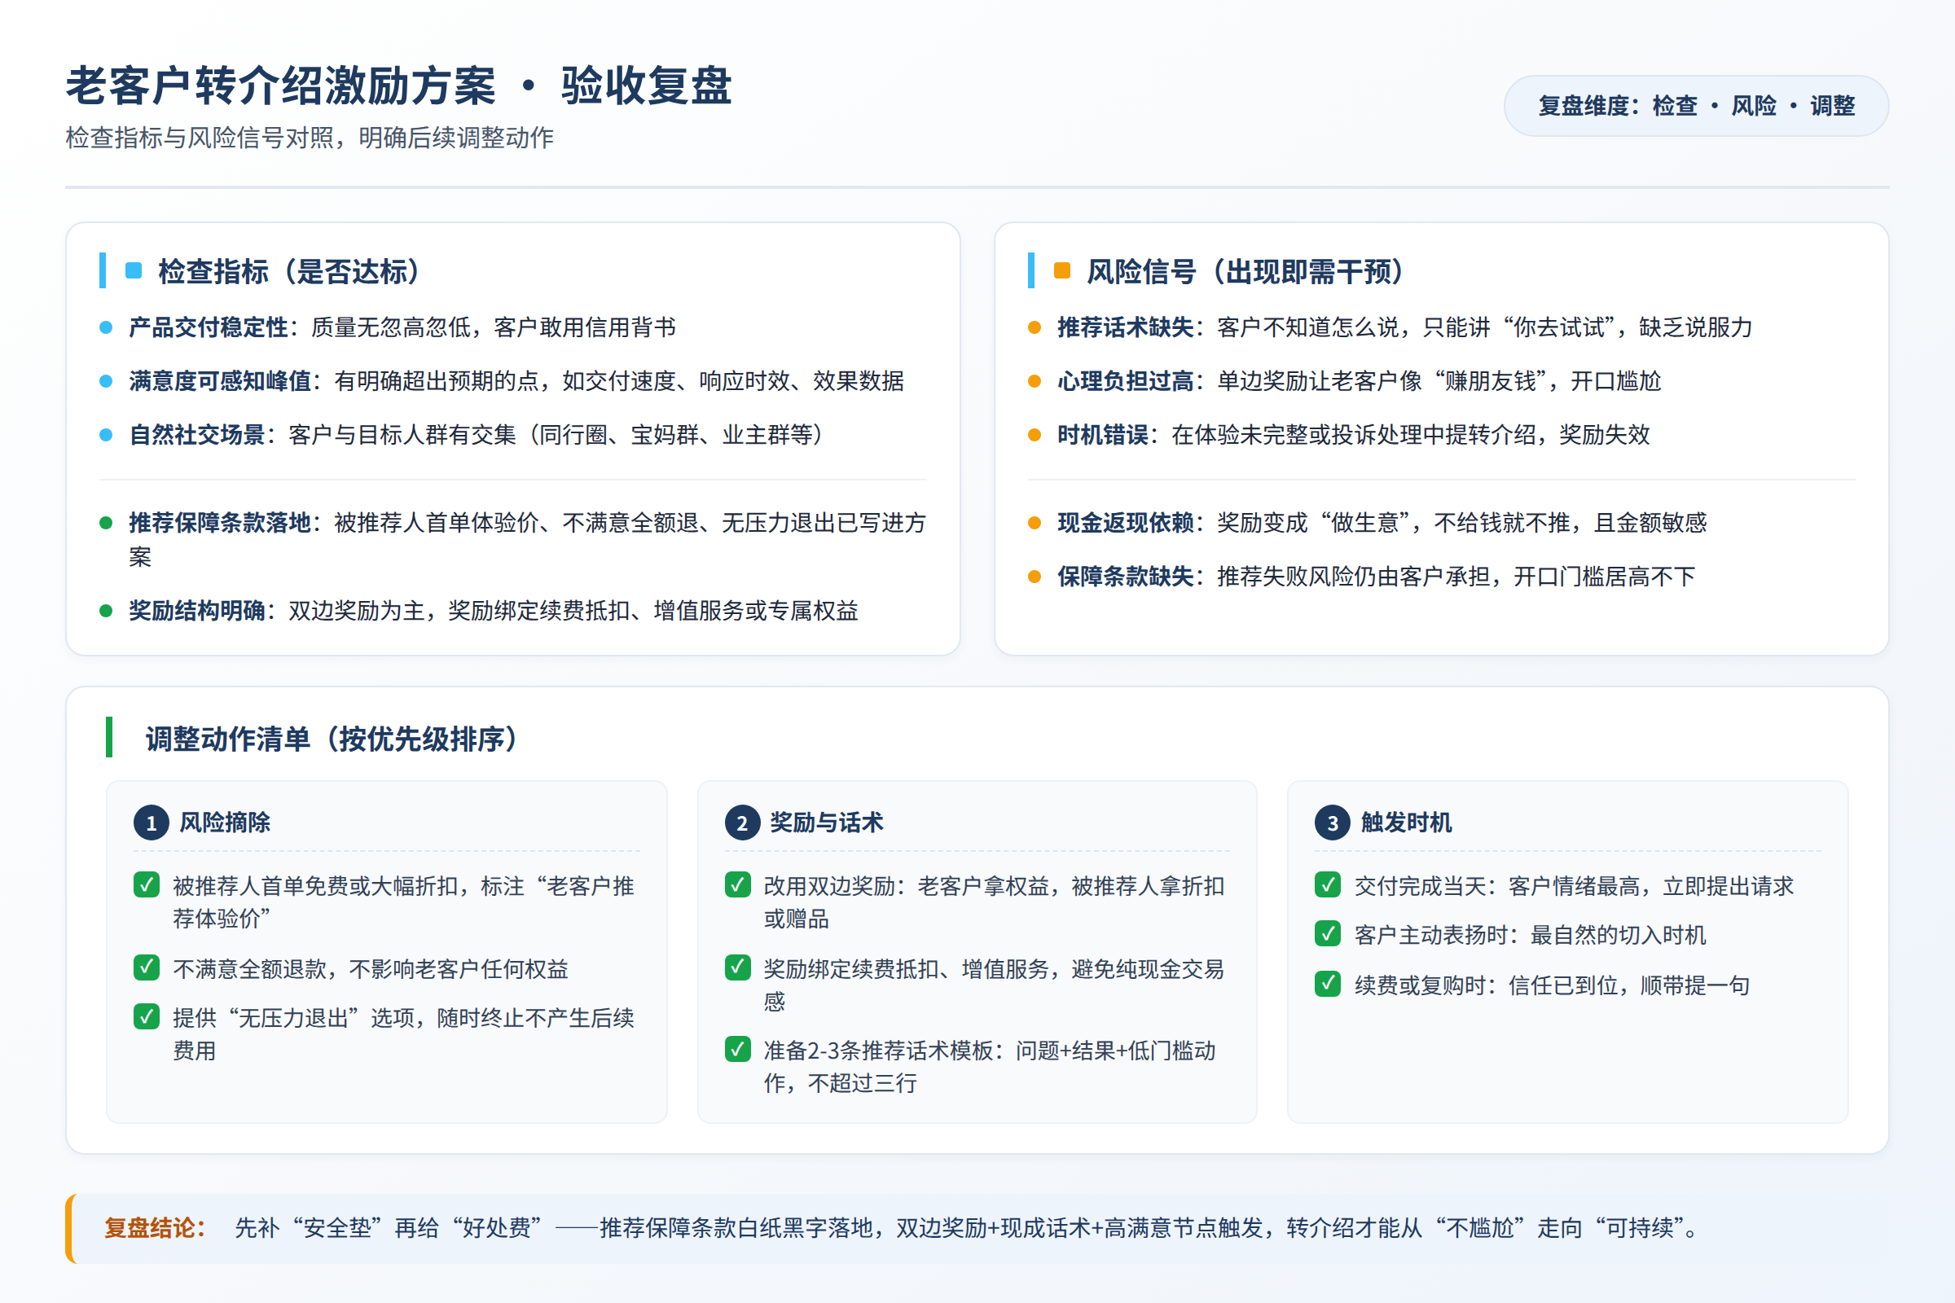Image resolution: width=1955 pixels, height=1303 pixels.
Task: Click the main title 老客户转介绍激励方案 · 验收复盘
Action: (399, 86)
